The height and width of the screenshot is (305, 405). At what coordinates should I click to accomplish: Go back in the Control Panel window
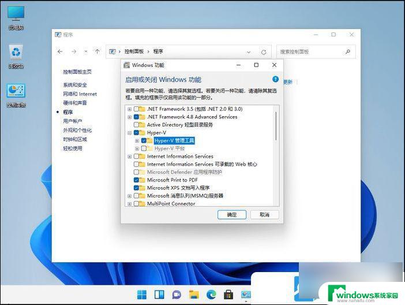pos(60,51)
